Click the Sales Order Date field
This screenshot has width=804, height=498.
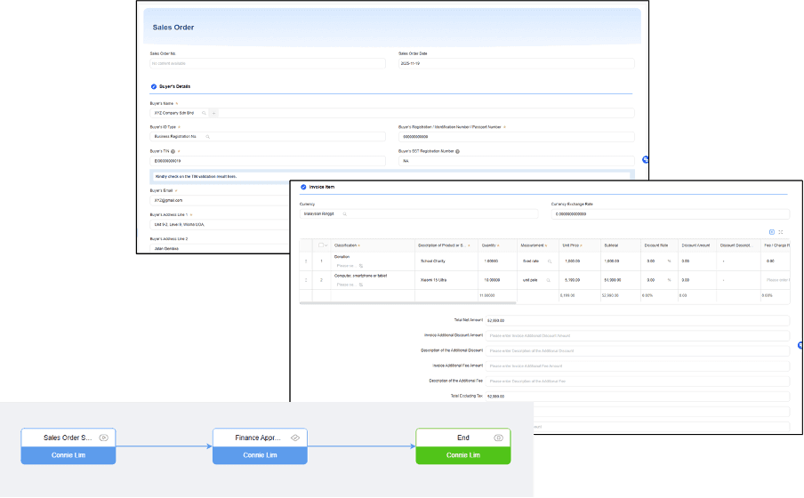pyautogui.click(x=517, y=64)
